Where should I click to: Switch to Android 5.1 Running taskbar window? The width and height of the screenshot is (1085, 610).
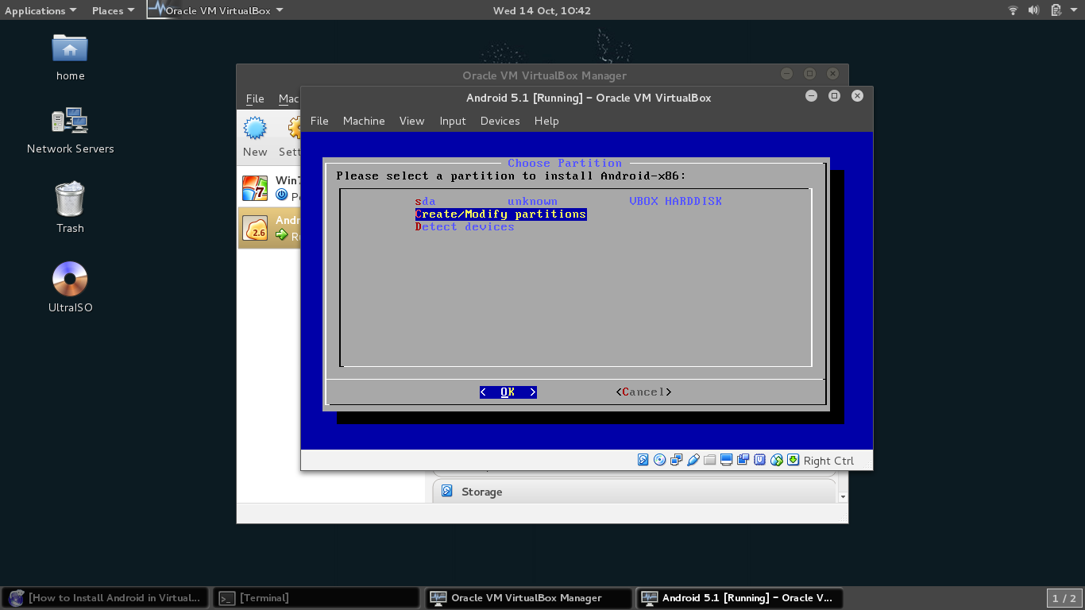pyautogui.click(x=739, y=598)
